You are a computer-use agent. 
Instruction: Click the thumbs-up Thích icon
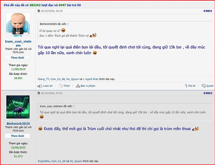(61, 86)
